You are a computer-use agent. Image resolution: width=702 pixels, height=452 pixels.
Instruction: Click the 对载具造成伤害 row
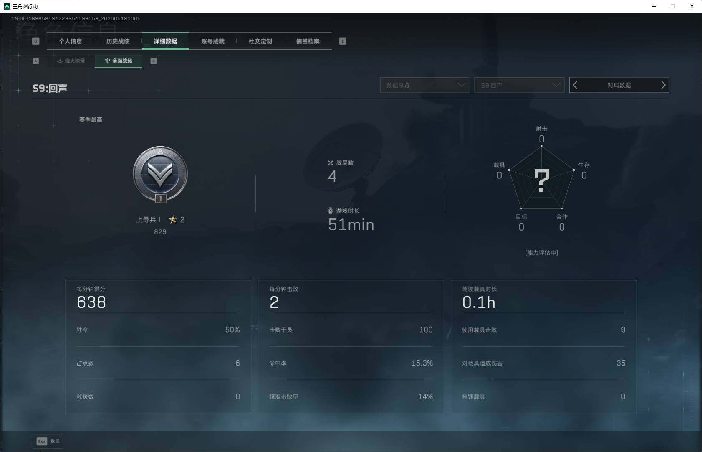click(544, 363)
